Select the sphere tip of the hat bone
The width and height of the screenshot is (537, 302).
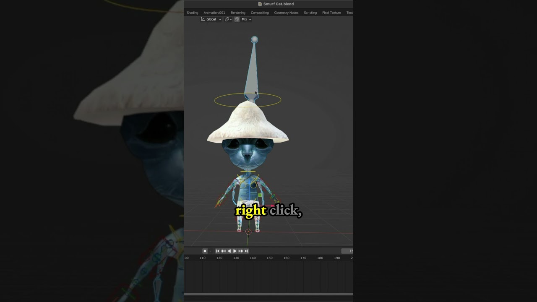click(254, 40)
